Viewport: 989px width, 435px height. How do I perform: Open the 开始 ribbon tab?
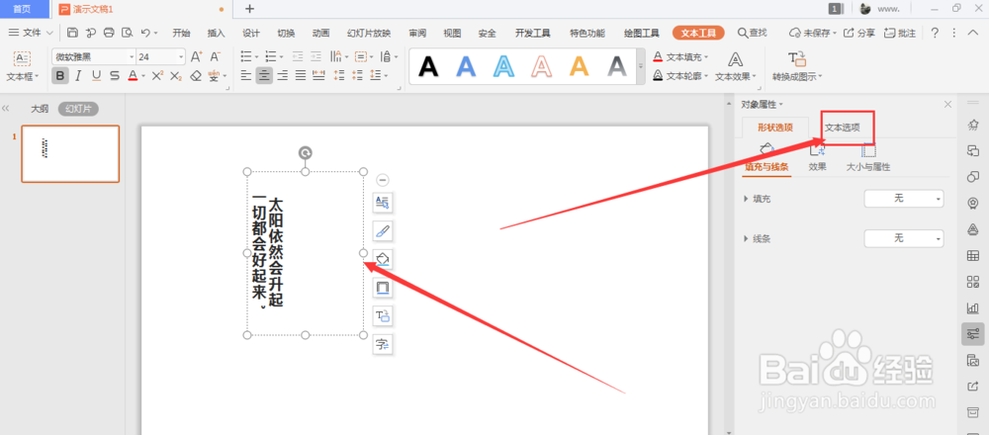click(x=181, y=33)
